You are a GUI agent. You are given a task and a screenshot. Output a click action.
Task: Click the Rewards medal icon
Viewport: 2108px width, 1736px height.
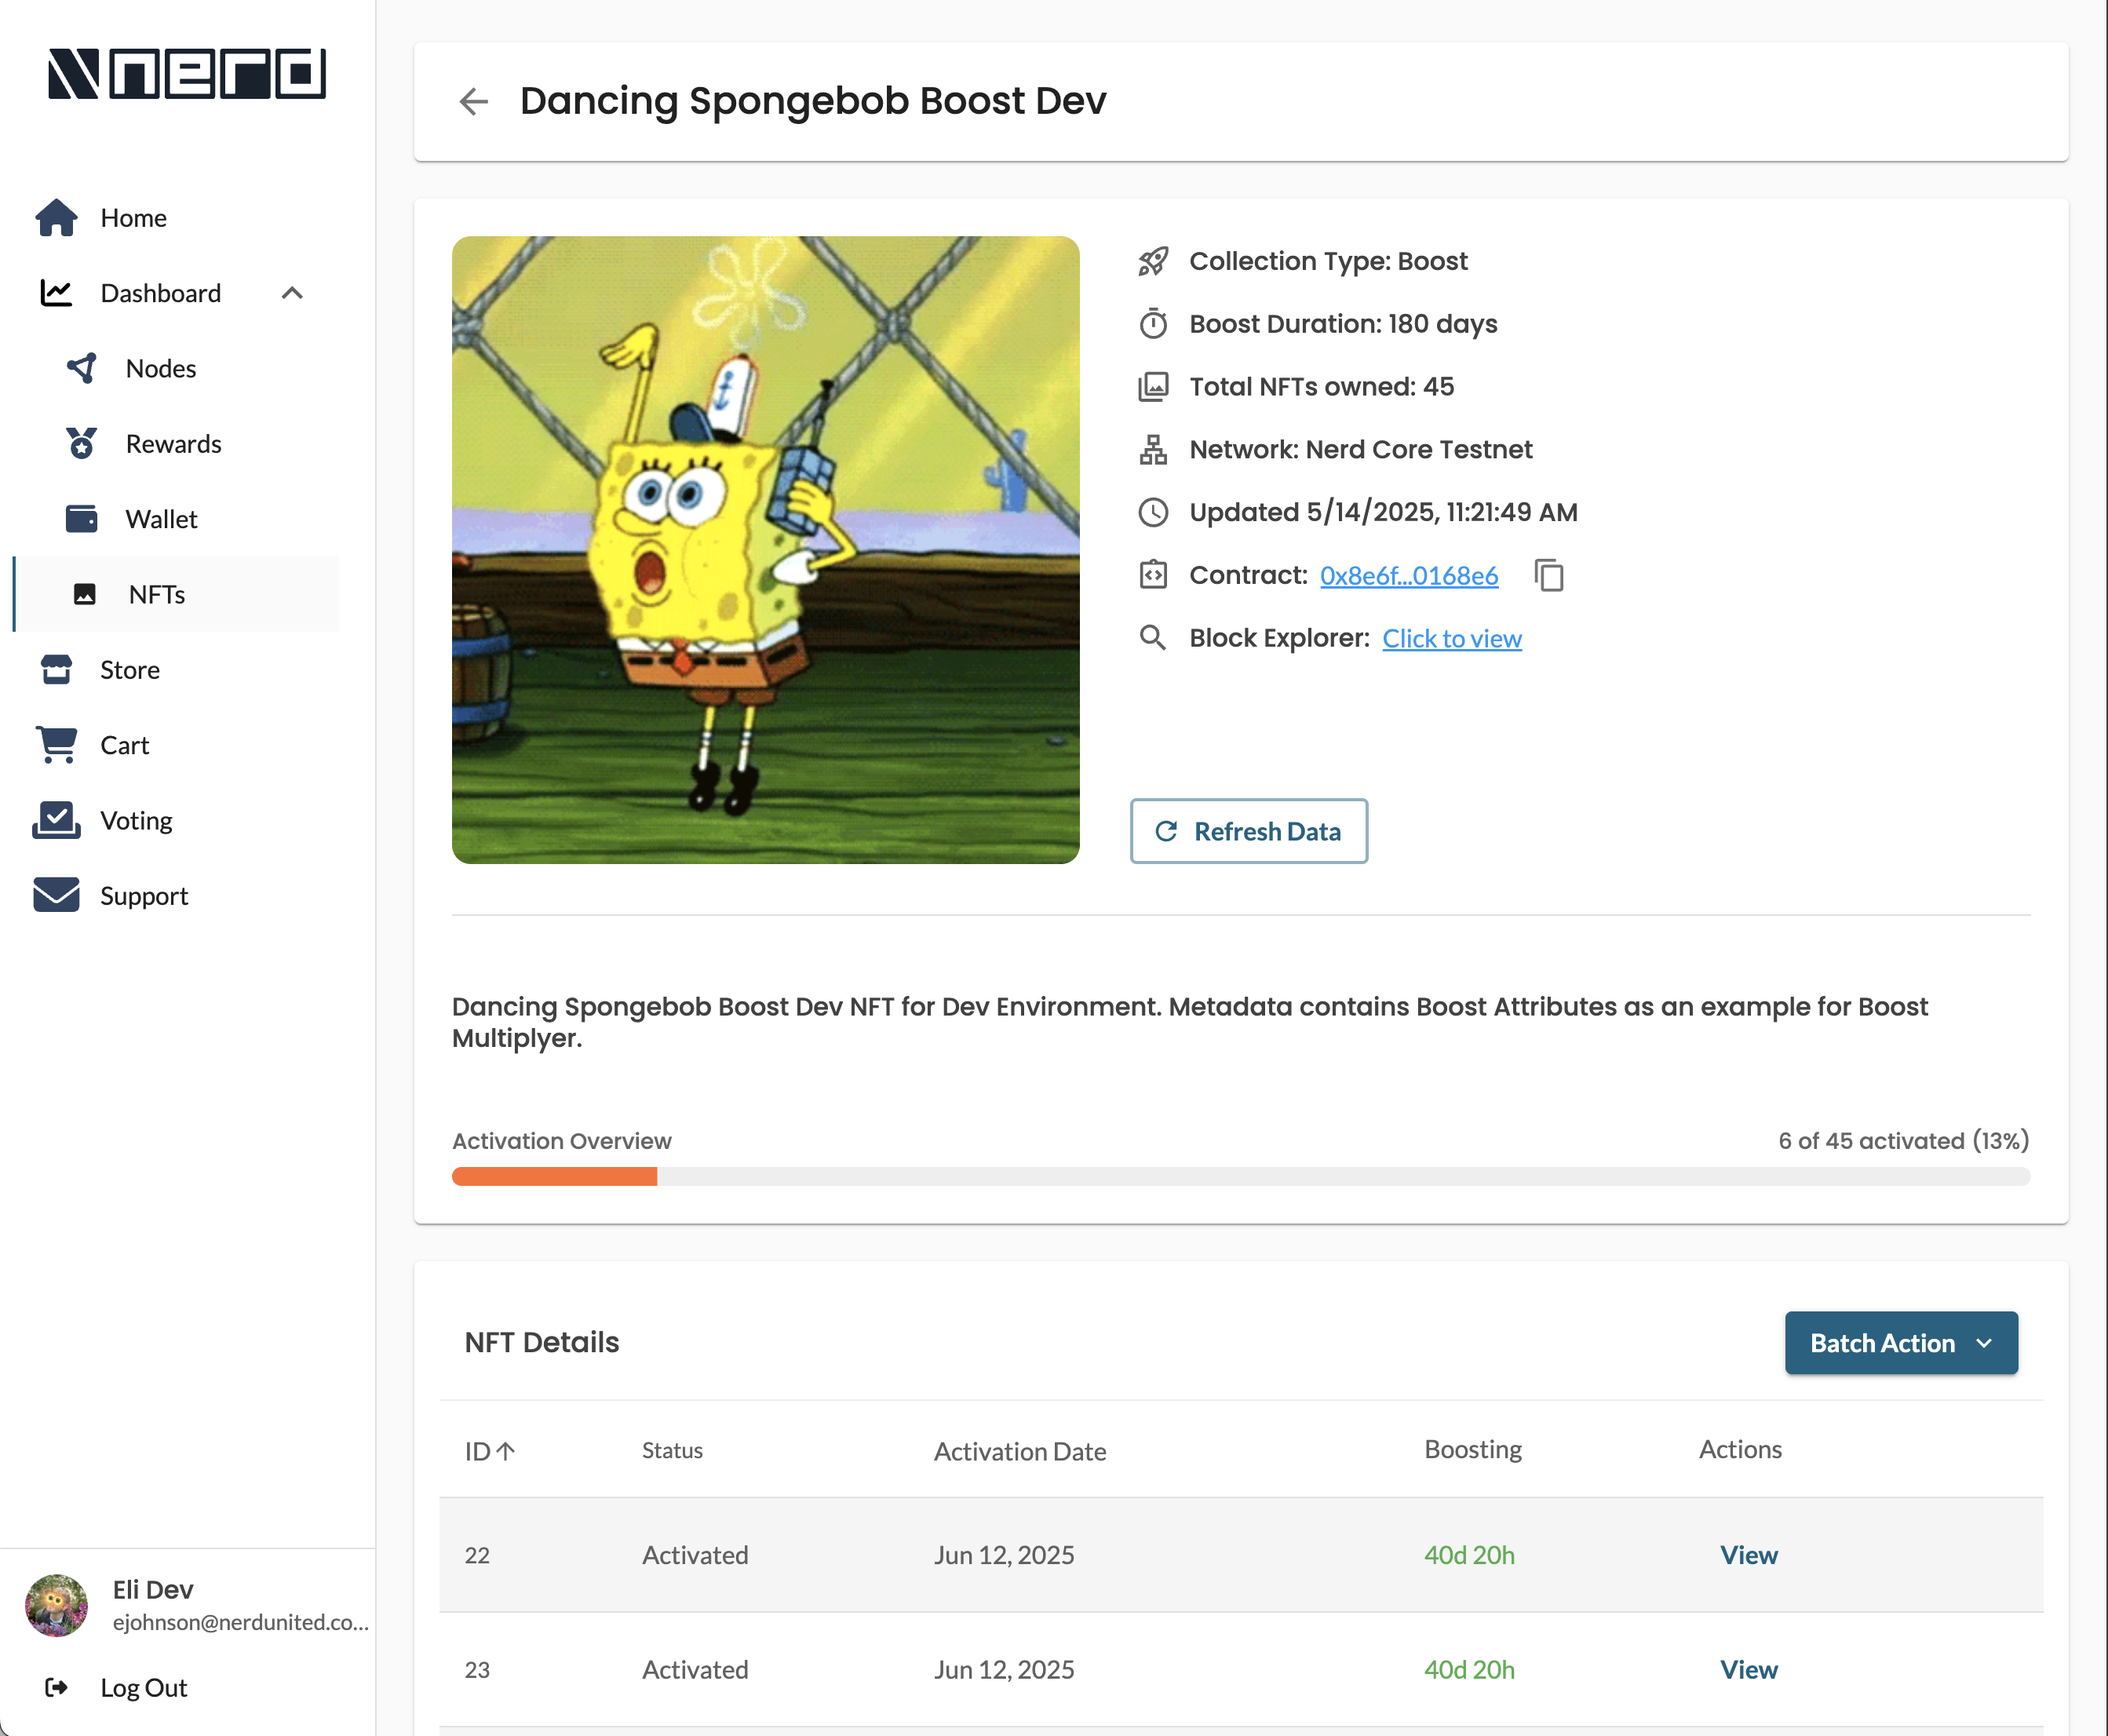point(82,443)
